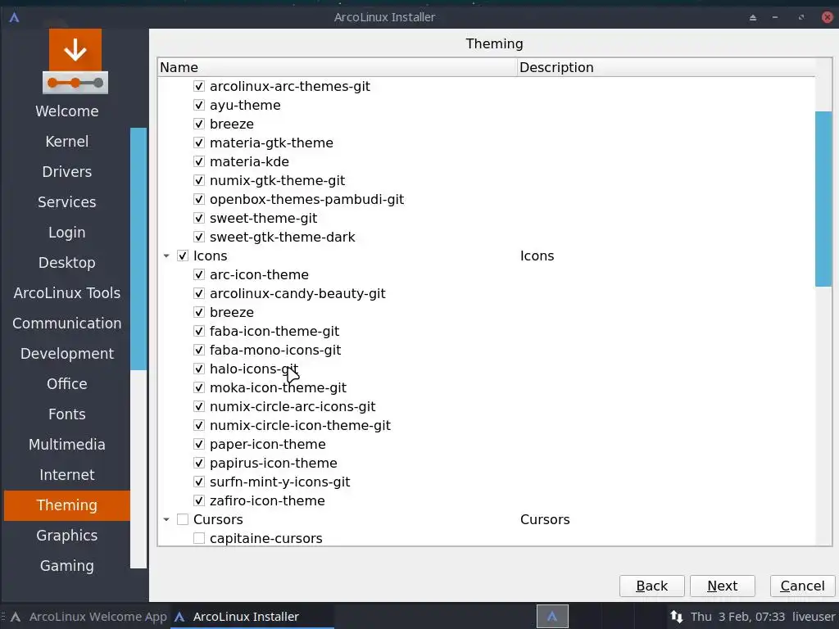Select the moka-icon-theme-git row
Viewport: 839px width, 629px height.
[x=278, y=387]
